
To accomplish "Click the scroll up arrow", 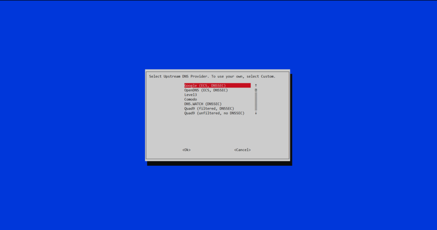I will coord(256,85).
